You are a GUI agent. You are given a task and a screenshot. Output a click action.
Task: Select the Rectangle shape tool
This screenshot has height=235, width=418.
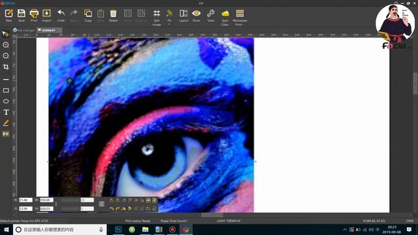6,90
